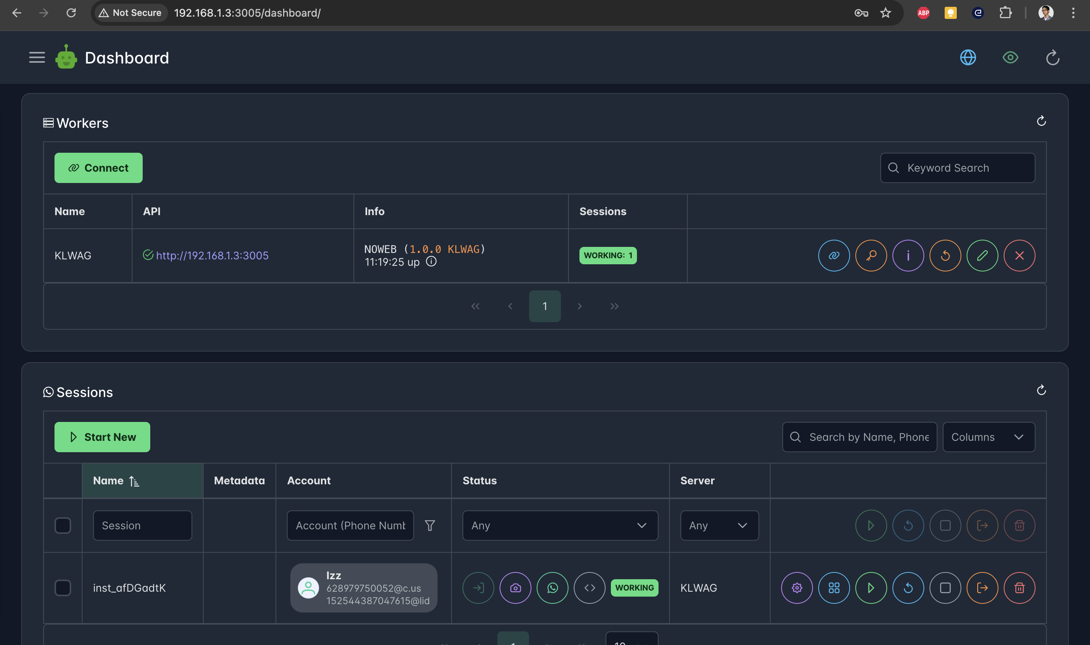Open the http://192.168.1.3:3005 API link

pos(212,256)
